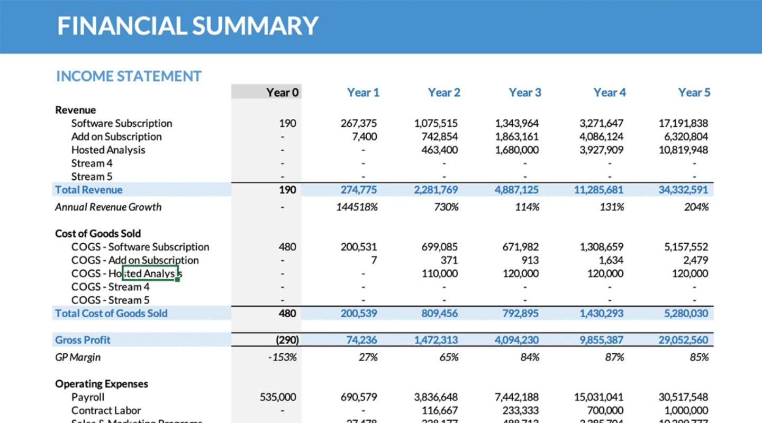This screenshot has width=762, height=423.
Task: Select Year 2 total COGS value 809,456
Action: click(437, 313)
